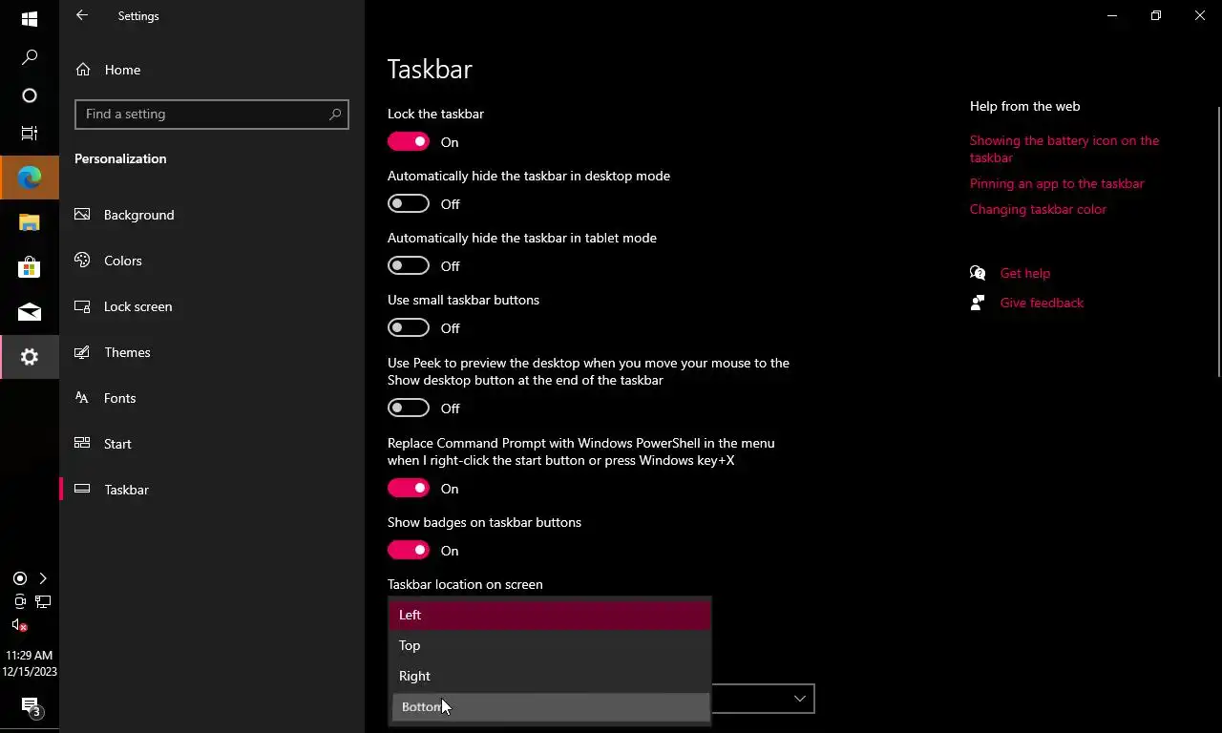Enable auto-hide taskbar in desktop mode
The height and width of the screenshot is (733, 1222).
(409, 204)
